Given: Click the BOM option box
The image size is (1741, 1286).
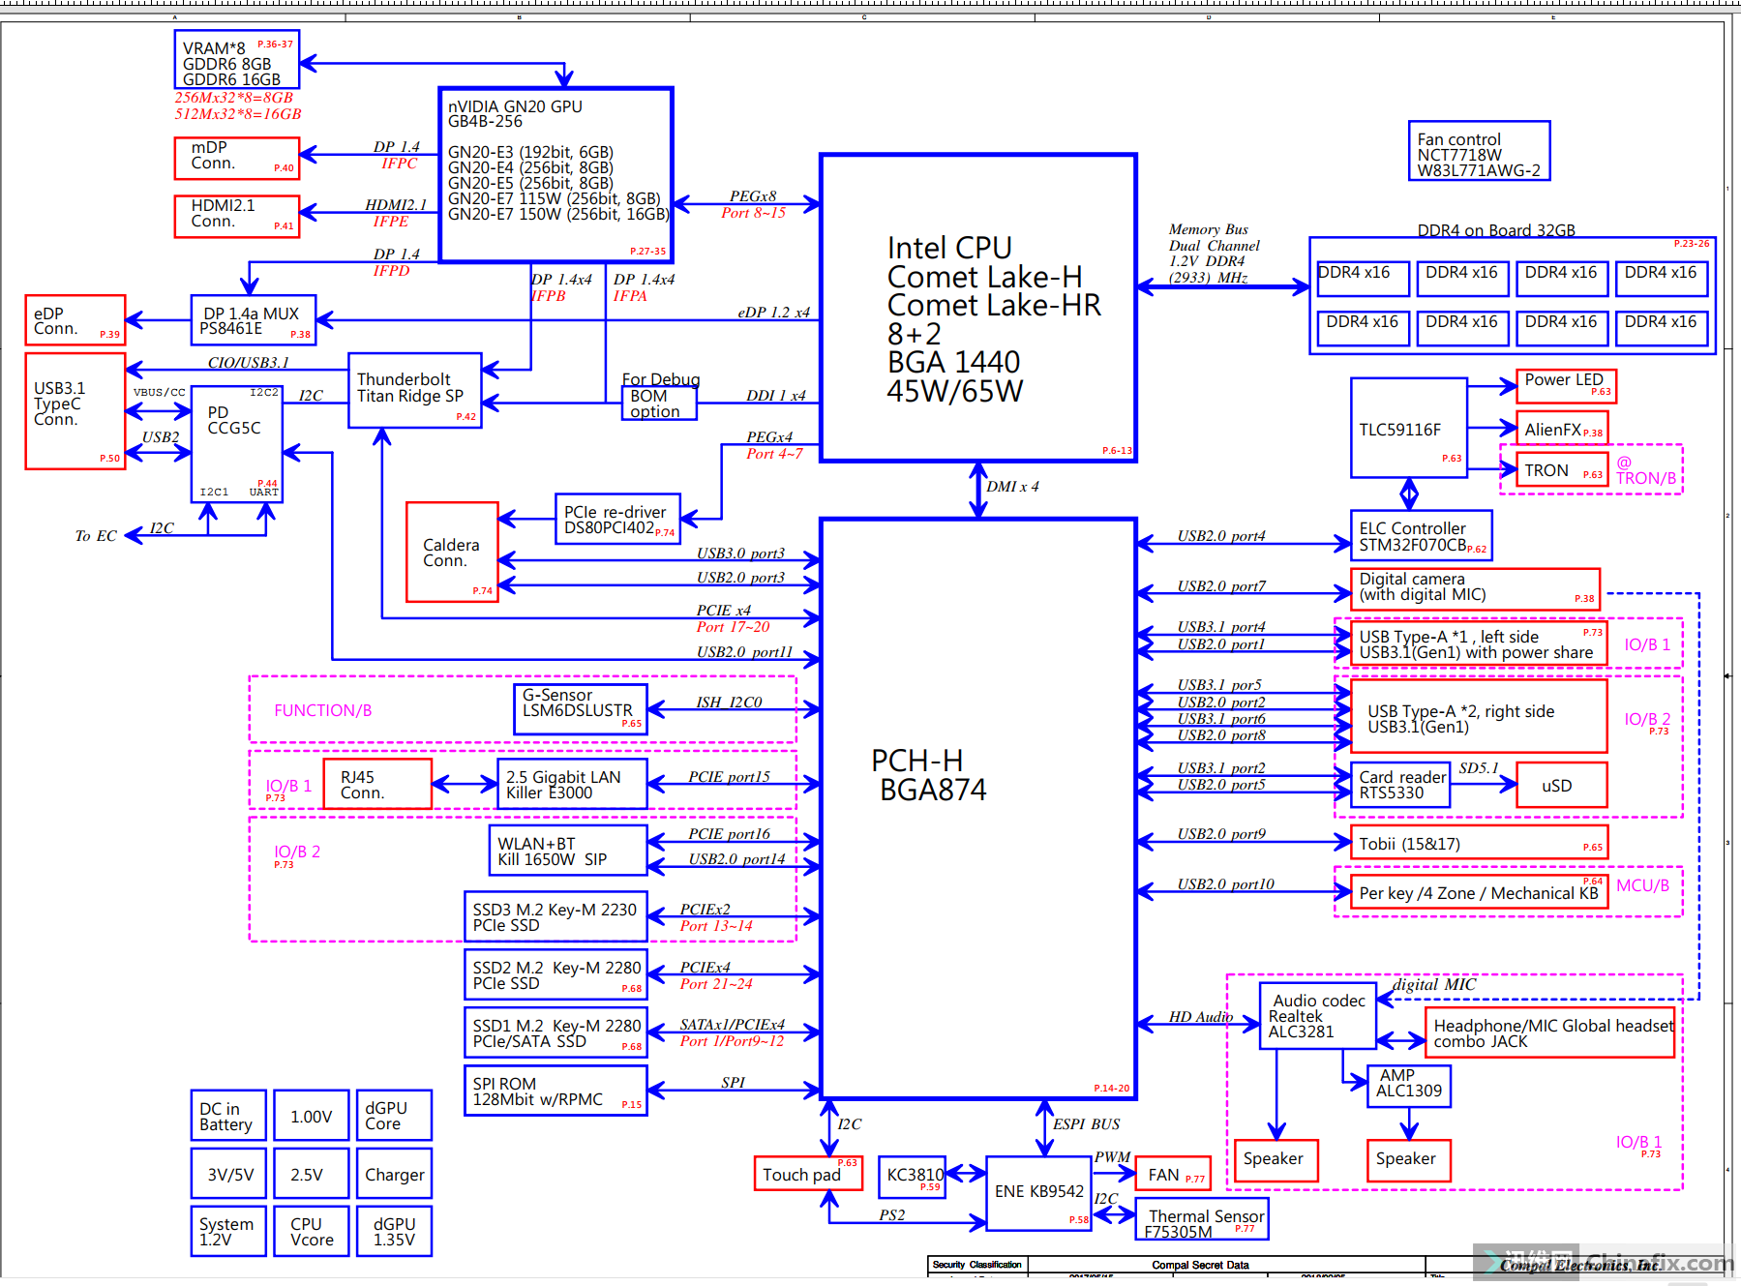Looking at the screenshot, I should [x=659, y=404].
